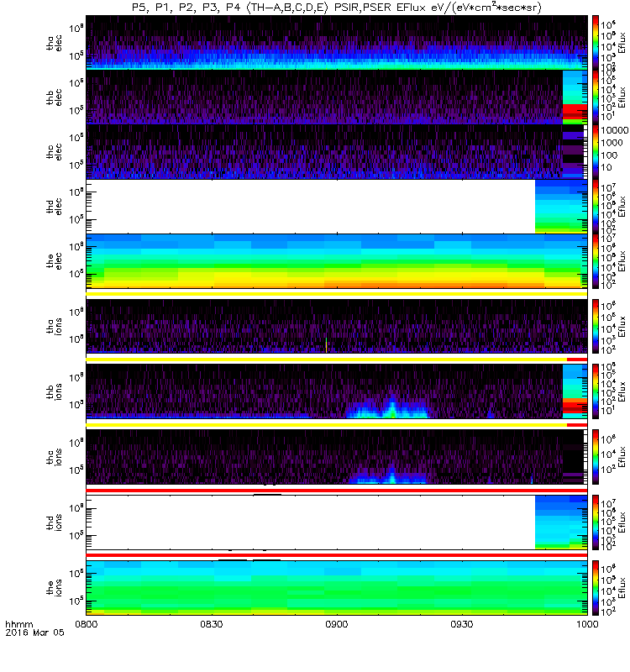The width and height of the screenshot is (630, 672).
Task: Click the 10^6 y-axis tick label of tha elec
Action: [x=76, y=29]
